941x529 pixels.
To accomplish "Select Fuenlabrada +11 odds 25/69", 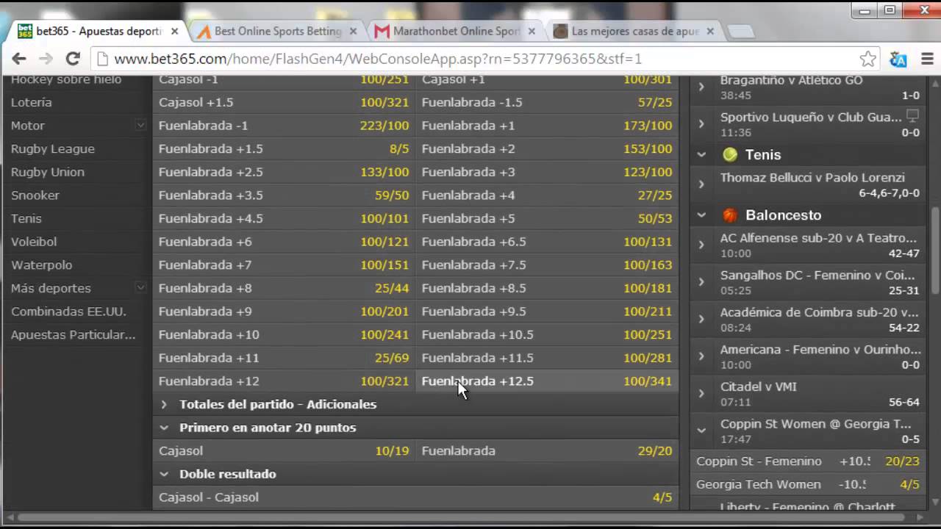I will pos(284,358).
